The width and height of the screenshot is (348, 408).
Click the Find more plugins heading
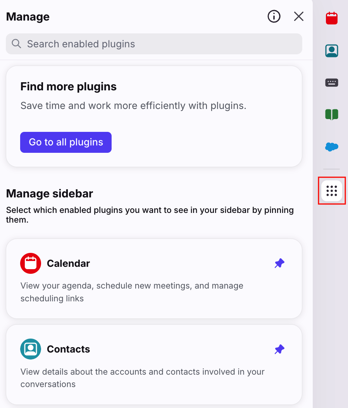(x=69, y=86)
